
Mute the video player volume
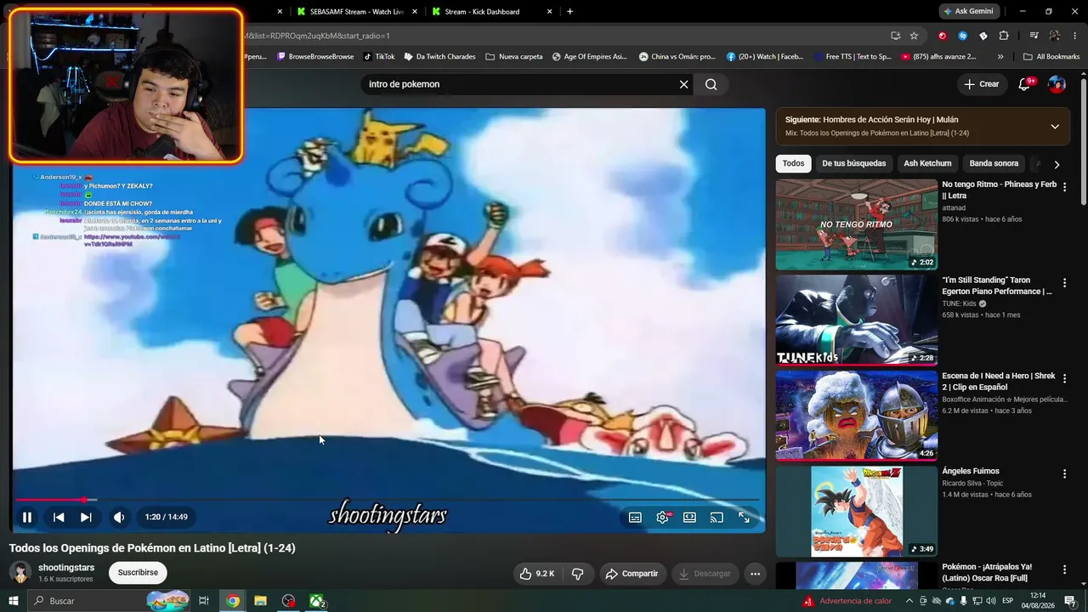pos(119,517)
